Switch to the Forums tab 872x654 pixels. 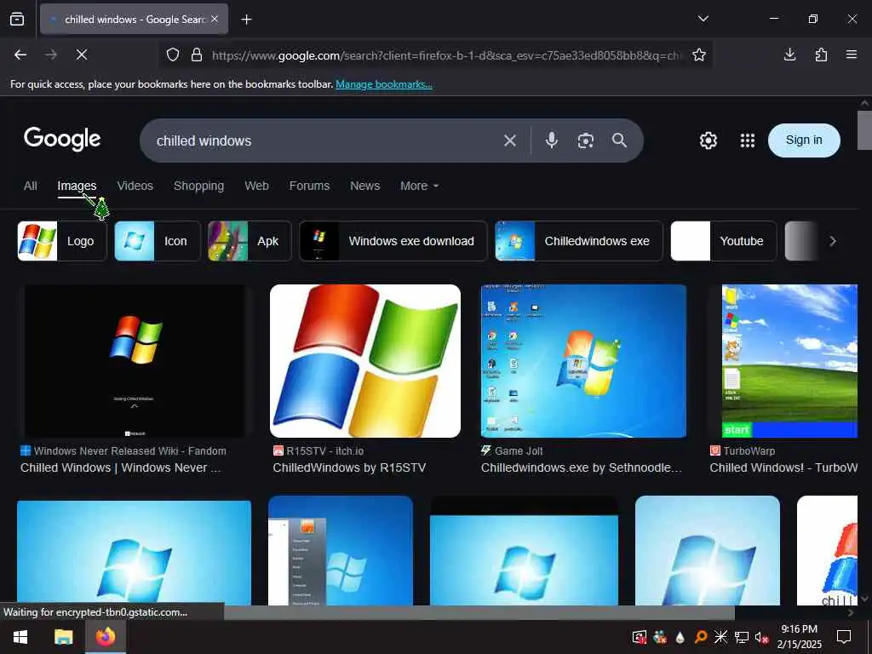pos(309,186)
